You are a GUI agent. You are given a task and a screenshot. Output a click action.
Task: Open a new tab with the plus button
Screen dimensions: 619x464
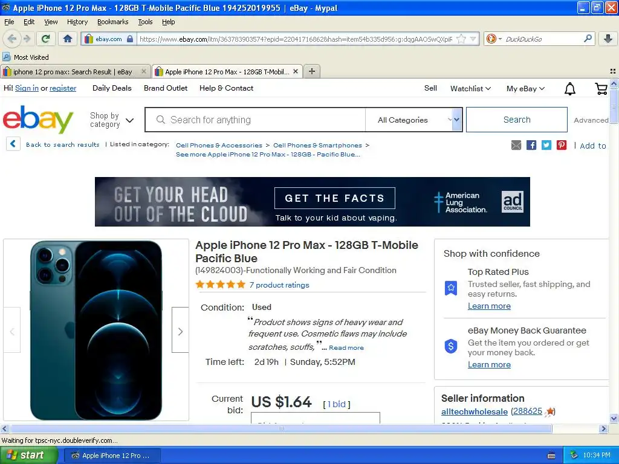[x=312, y=71]
